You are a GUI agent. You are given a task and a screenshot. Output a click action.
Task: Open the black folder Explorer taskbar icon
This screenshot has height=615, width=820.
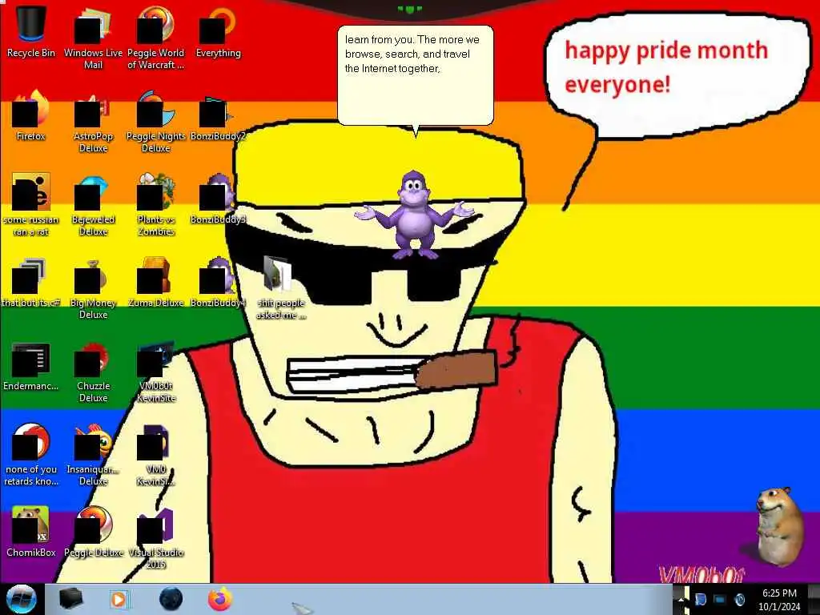pos(70,599)
